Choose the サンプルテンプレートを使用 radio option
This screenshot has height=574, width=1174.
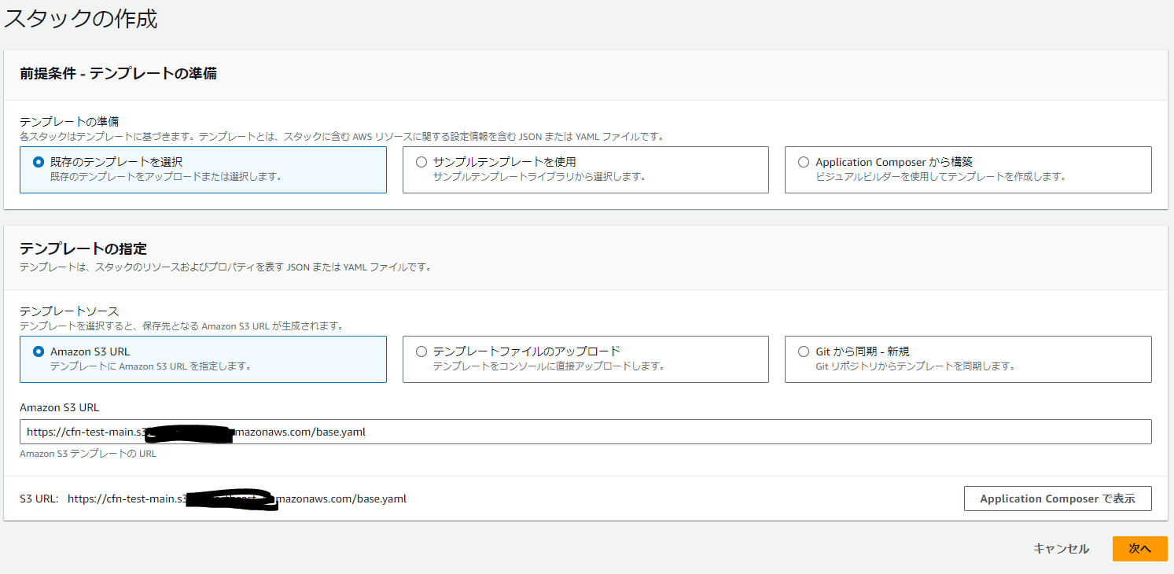[421, 162]
